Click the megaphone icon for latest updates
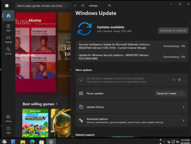Image resolution: width=191 pixels, height=144 pixels. 81,80
